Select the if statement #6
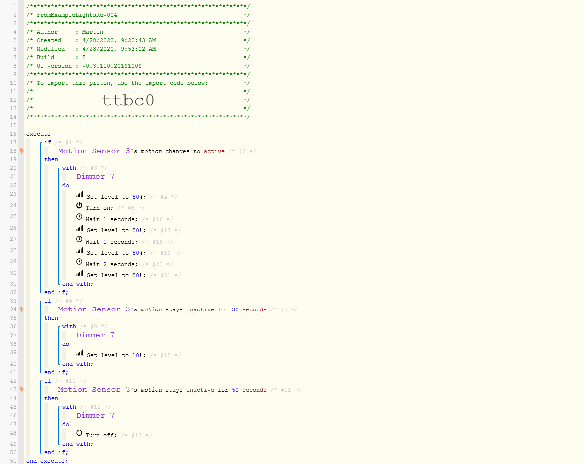Screen dimensions: 588x464 pos(48,301)
